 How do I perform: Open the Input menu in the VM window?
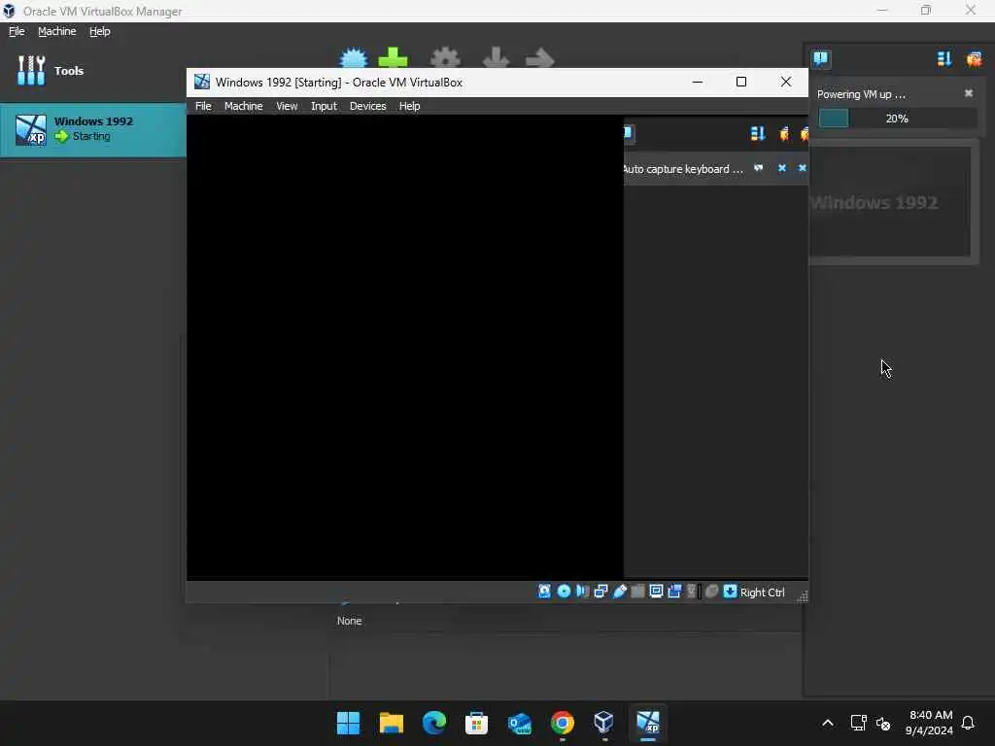(x=324, y=106)
